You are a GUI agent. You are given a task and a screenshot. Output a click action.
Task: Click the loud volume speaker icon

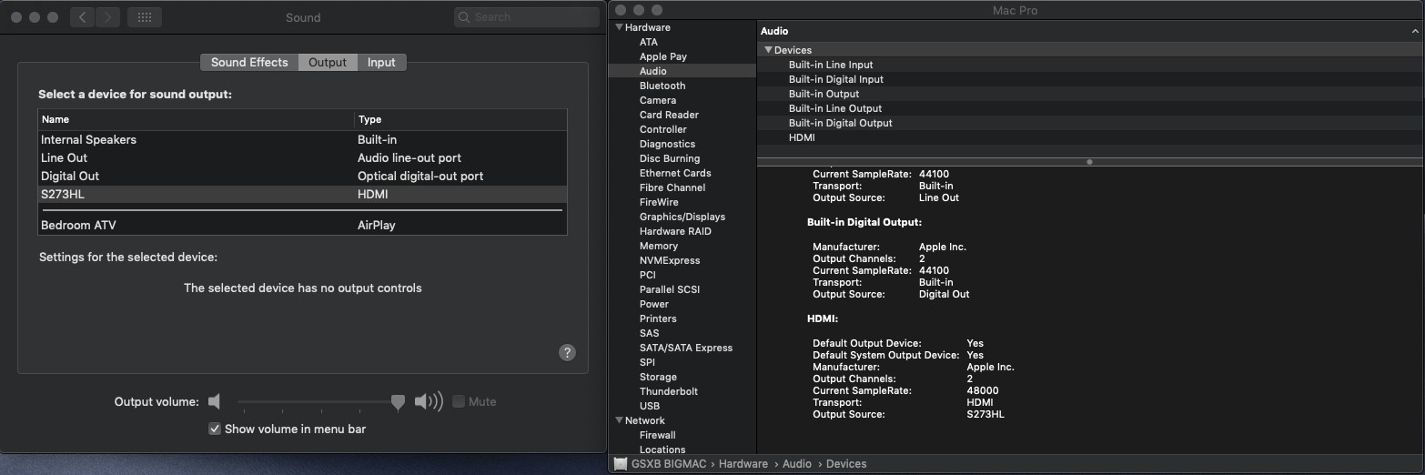(x=429, y=401)
